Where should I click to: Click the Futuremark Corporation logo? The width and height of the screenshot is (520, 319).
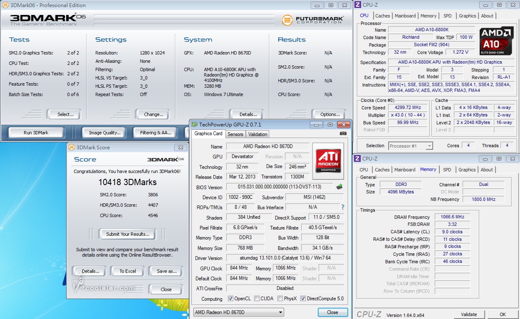tap(313, 20)
